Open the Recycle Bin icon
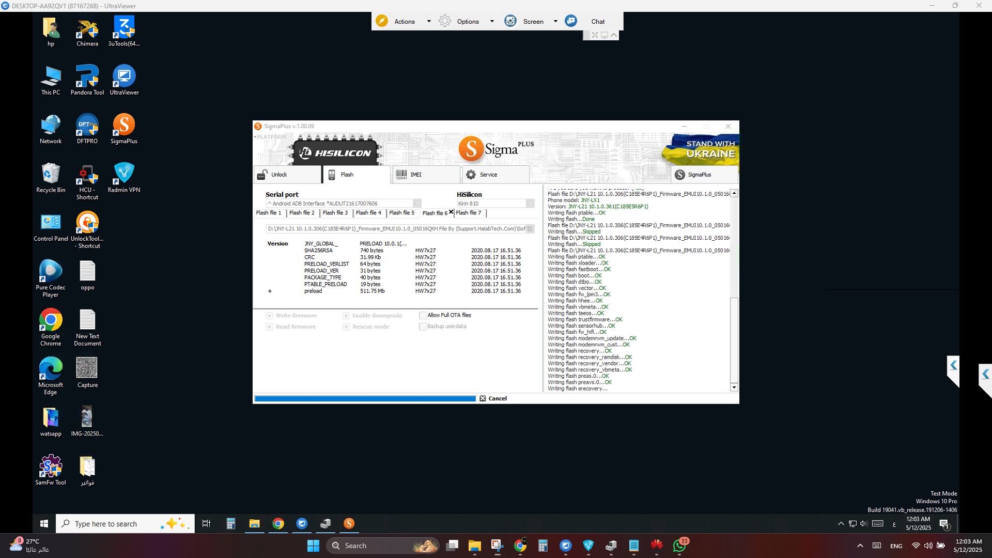Screen dimensions: 992x558 (x=51, y=178)
